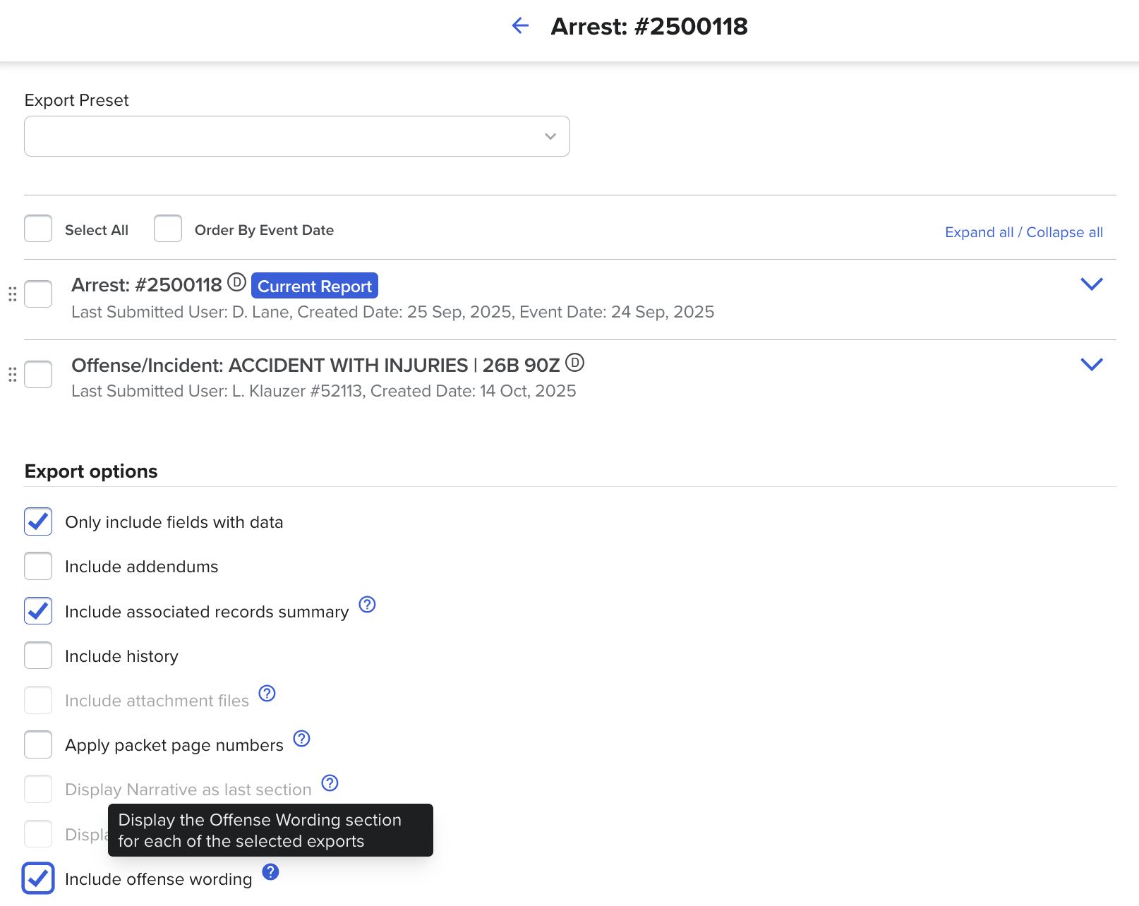Screen dimensions: 1139x906
Task: Click the Collapse all link
Action: 1064,233
